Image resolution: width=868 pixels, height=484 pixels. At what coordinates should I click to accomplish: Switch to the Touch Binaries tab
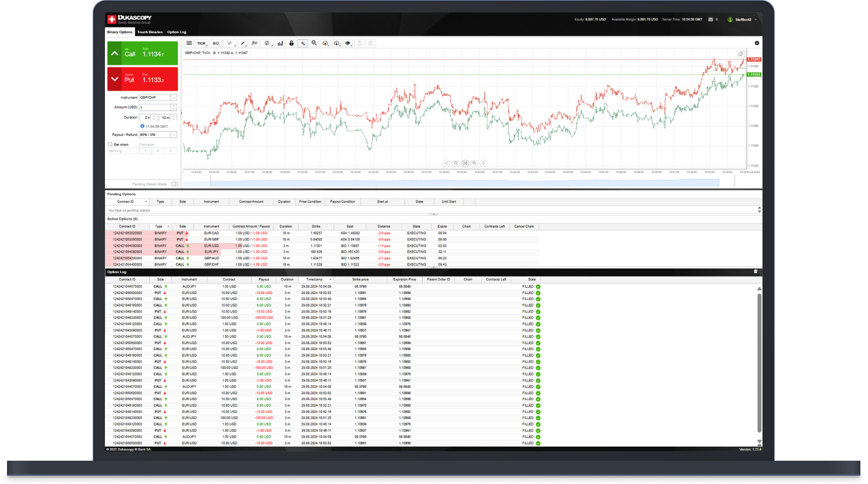[x=150, y=32]
